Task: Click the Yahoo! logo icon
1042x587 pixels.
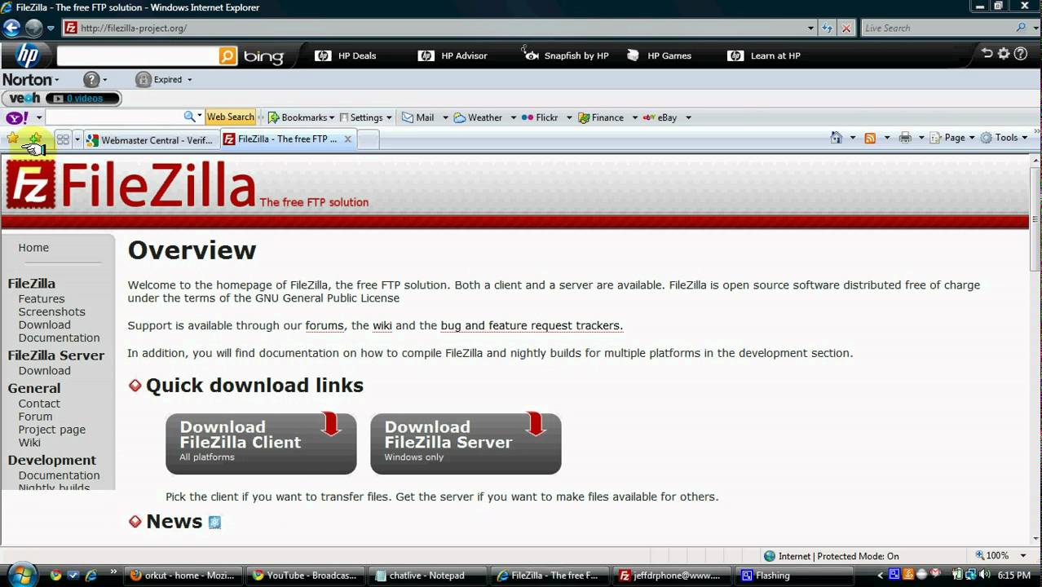Action: coord(17,117)
